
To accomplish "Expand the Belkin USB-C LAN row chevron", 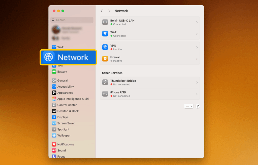I will [197, 22].
